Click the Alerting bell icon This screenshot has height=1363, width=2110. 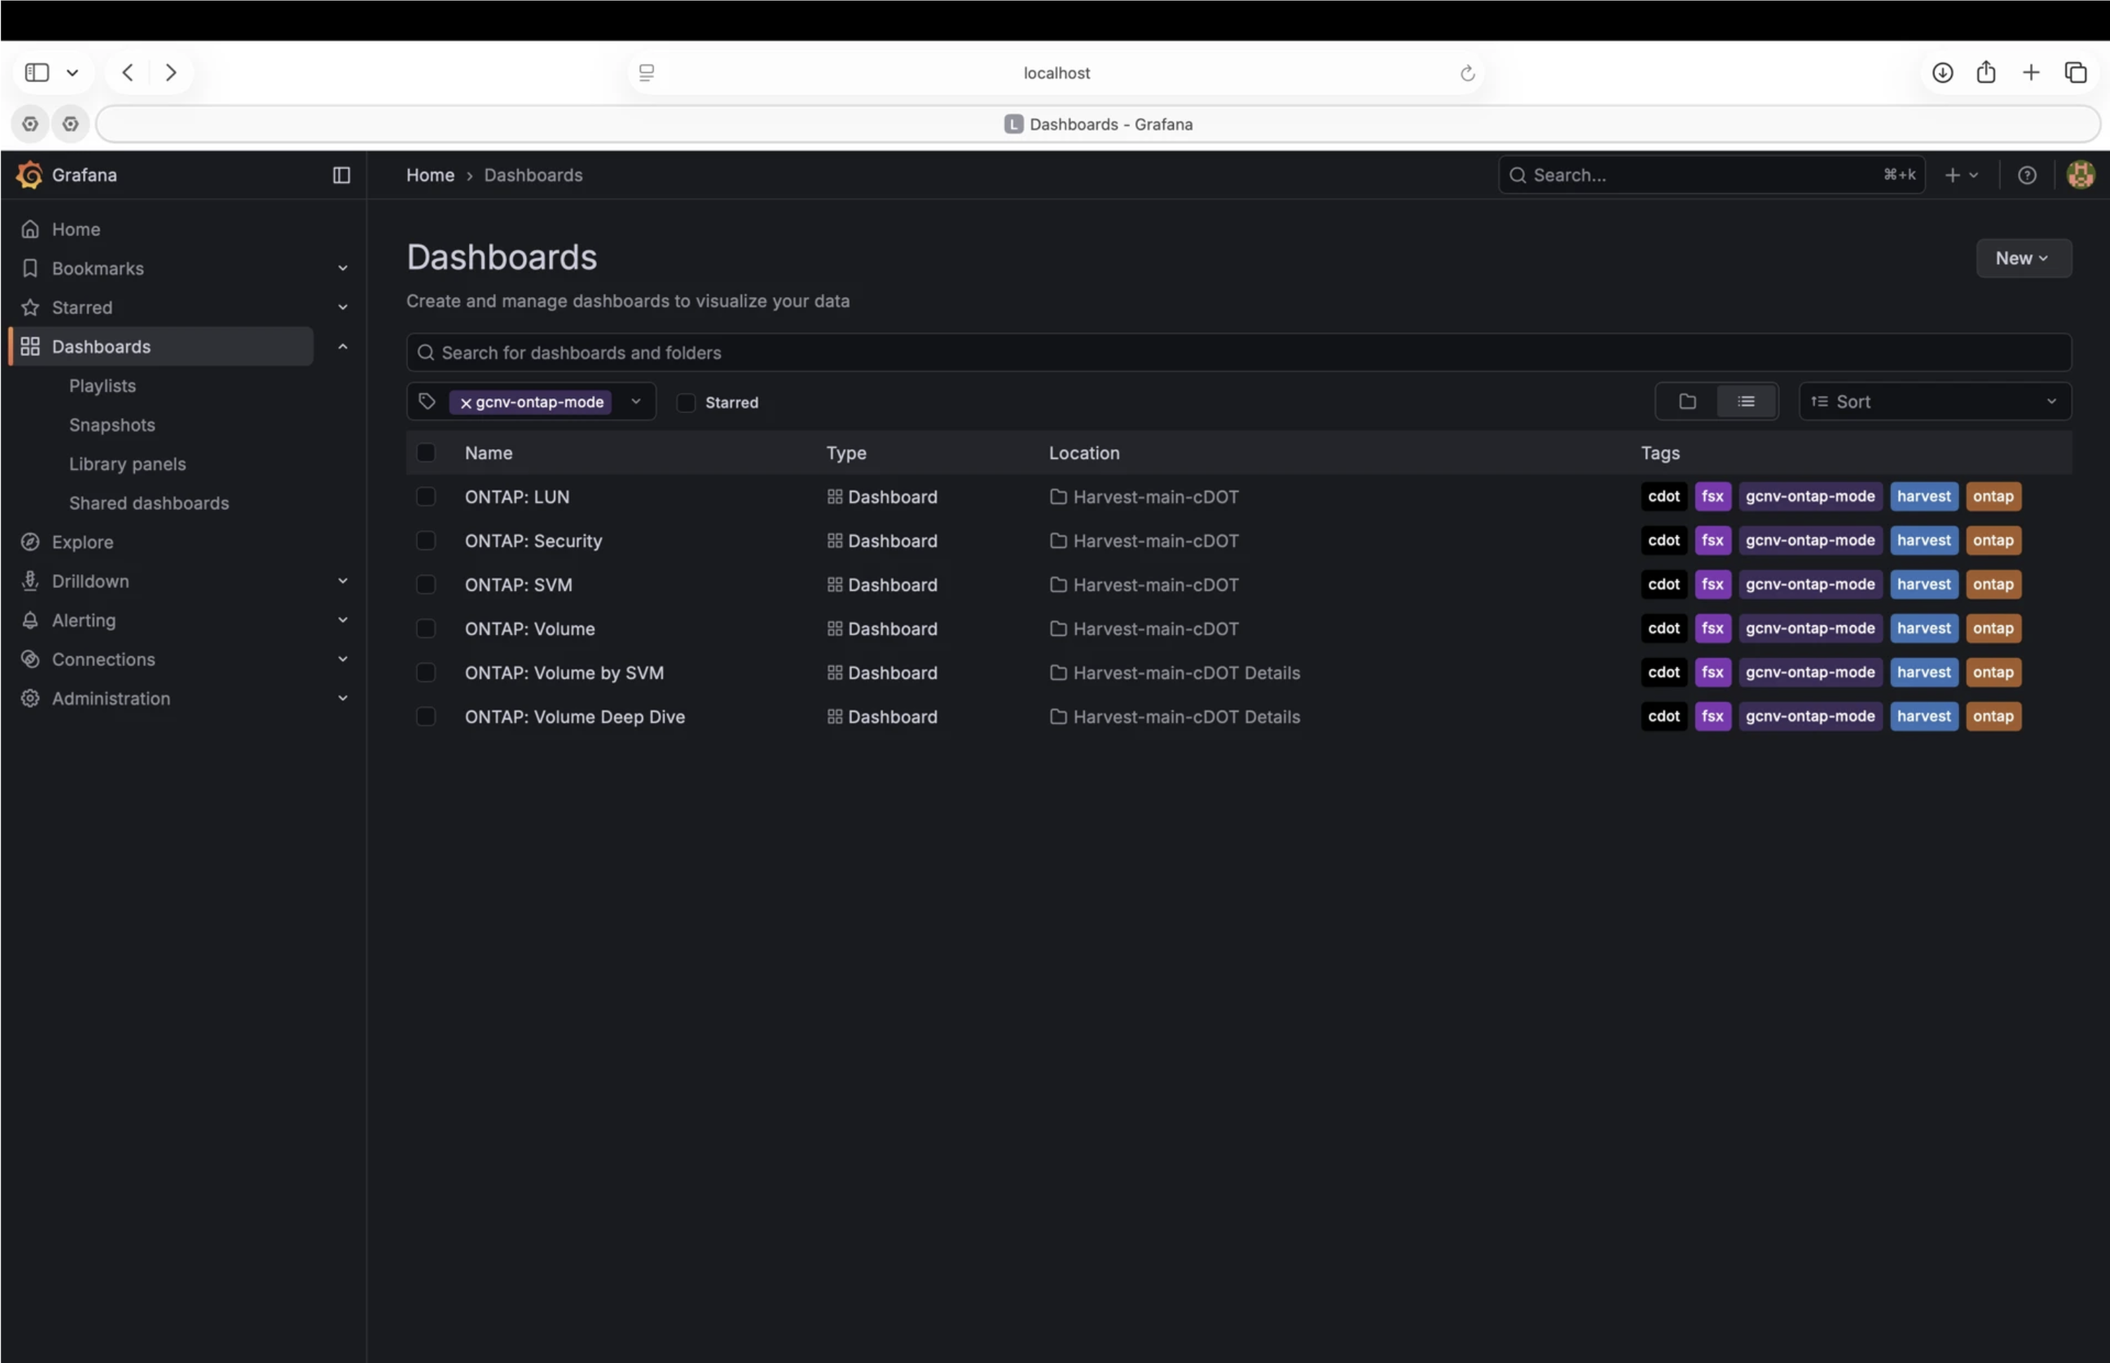point(30,620)
